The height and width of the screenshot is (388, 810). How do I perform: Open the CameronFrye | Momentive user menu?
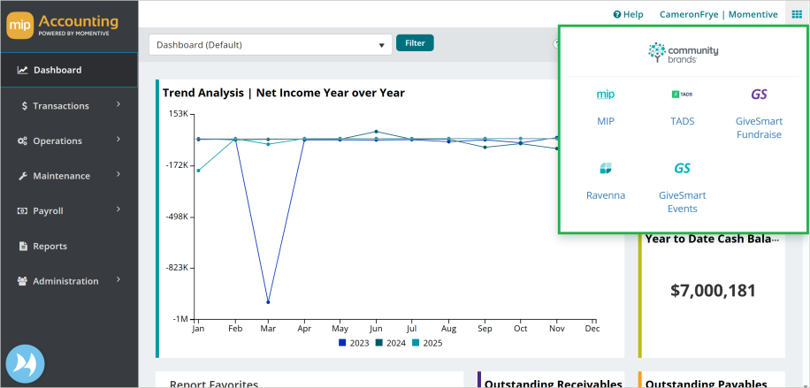tap(719, 14)
